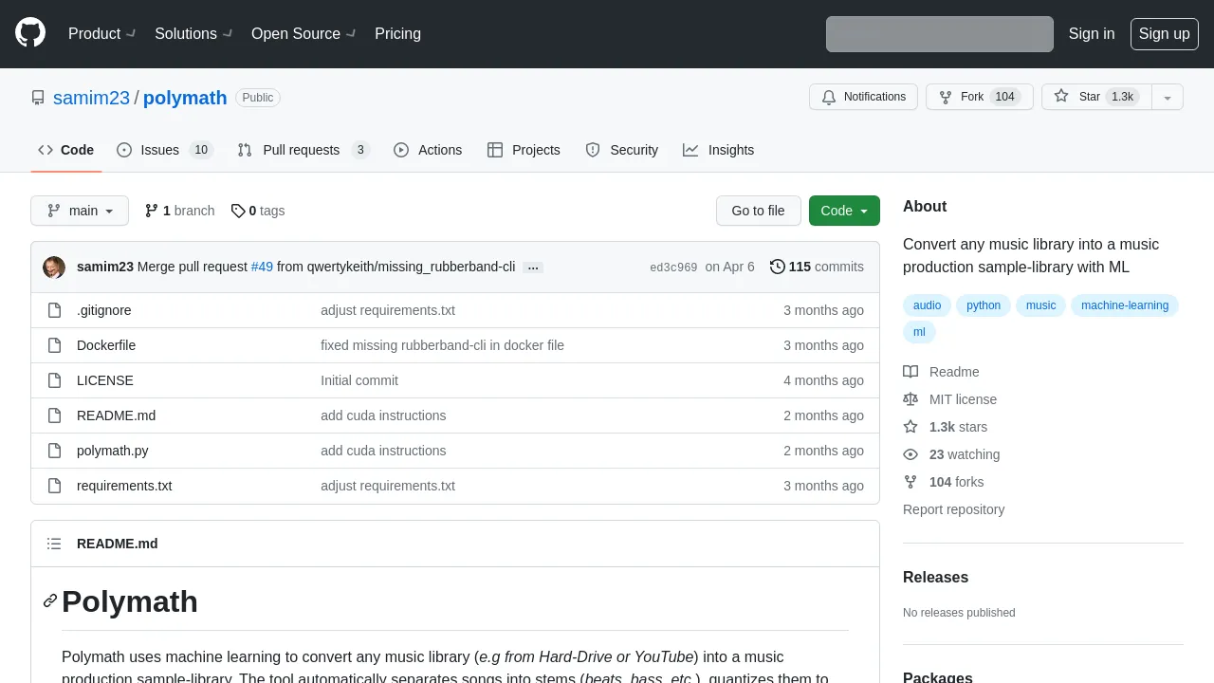Click the star icon beside 1.3k stars
1214x683 pixels.
pyautogui.click(x=910, y=427)
